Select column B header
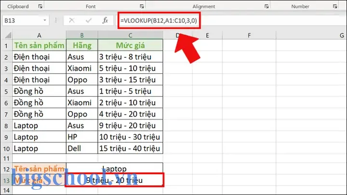Screen dimensions: 347x195 coord(82,35)
